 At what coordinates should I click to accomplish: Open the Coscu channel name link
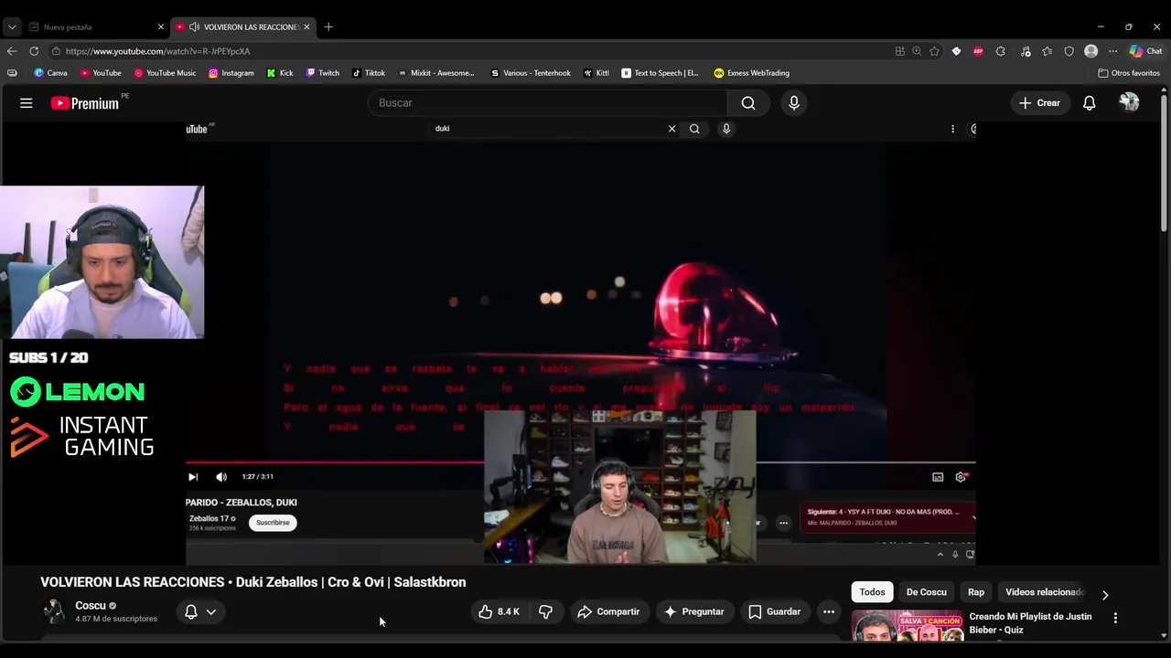click(x=91, y=606)
